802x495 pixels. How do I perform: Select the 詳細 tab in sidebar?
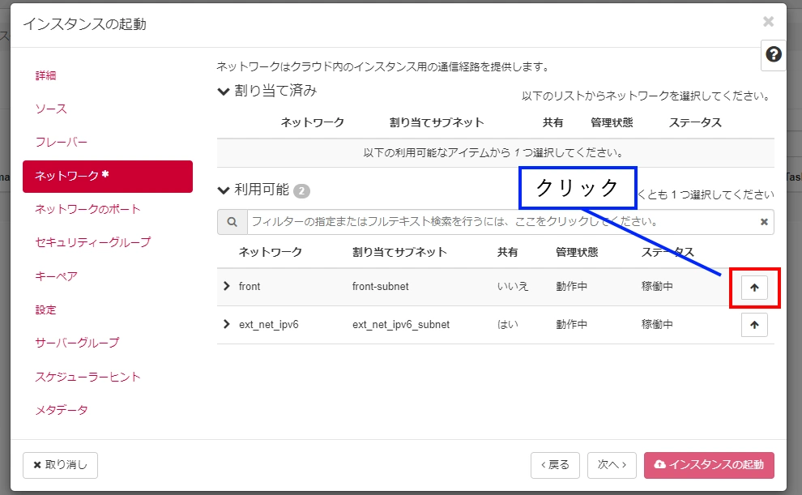tap(46, 75)
